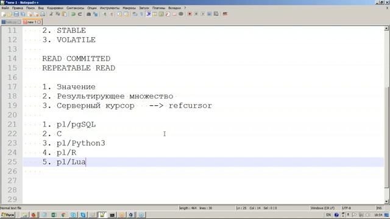Image resolution: width=390 pixels, height=219 pixels.
Task: Open the Запуск menu
Action: [x=144, y=8]
